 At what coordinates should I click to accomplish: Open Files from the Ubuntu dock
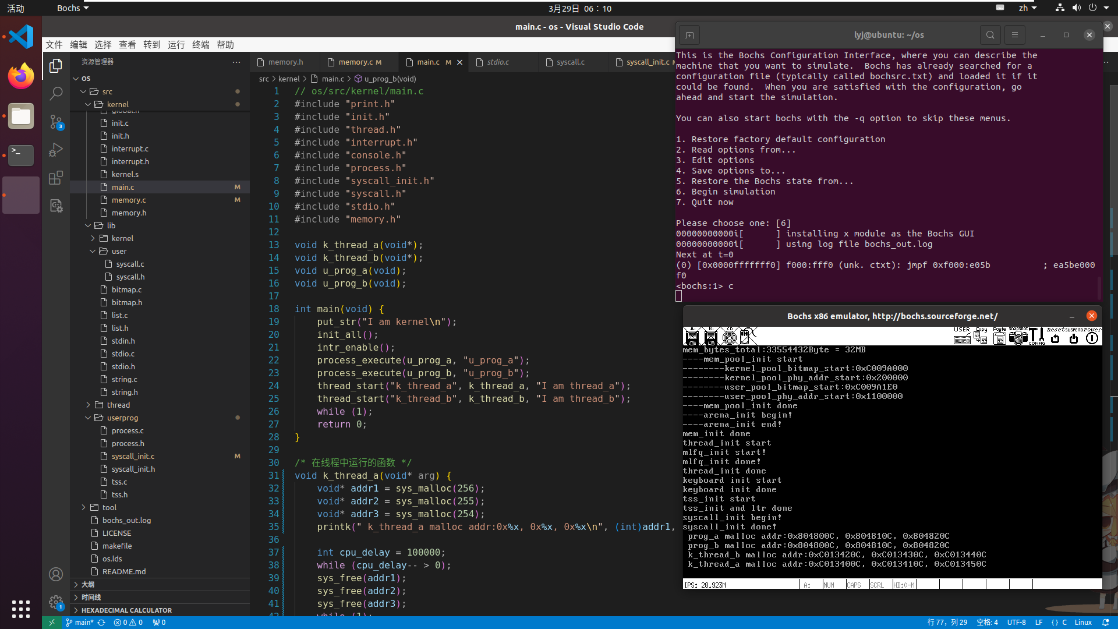[x=21, y=116]
